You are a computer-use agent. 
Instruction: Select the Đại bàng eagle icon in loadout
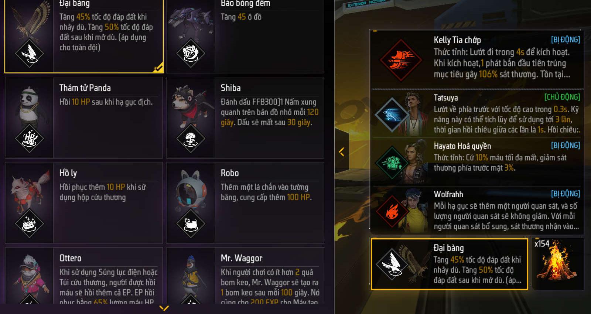pos(392,264)
